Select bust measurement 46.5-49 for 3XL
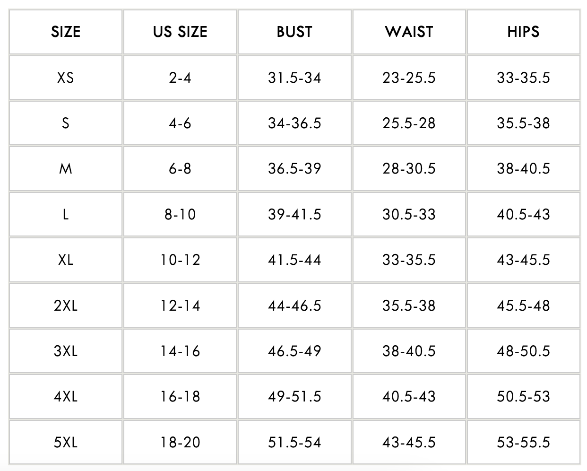 pyautogui.click(x=294, y=351)
